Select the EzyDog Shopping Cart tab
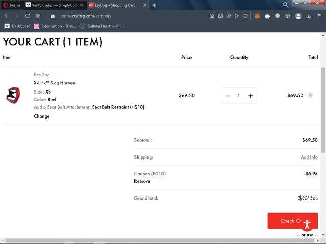The height and width of the screenshot is (244, 326). tap(115, 5)
